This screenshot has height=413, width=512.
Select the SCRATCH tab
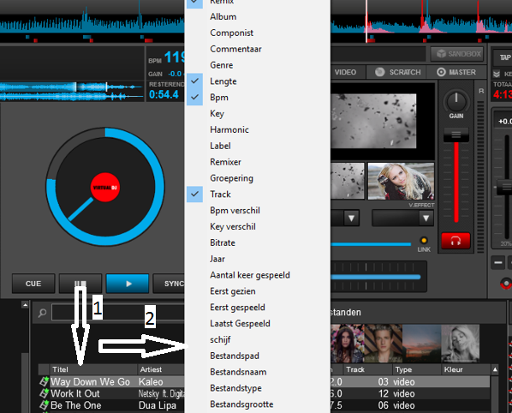pos(397,72)
